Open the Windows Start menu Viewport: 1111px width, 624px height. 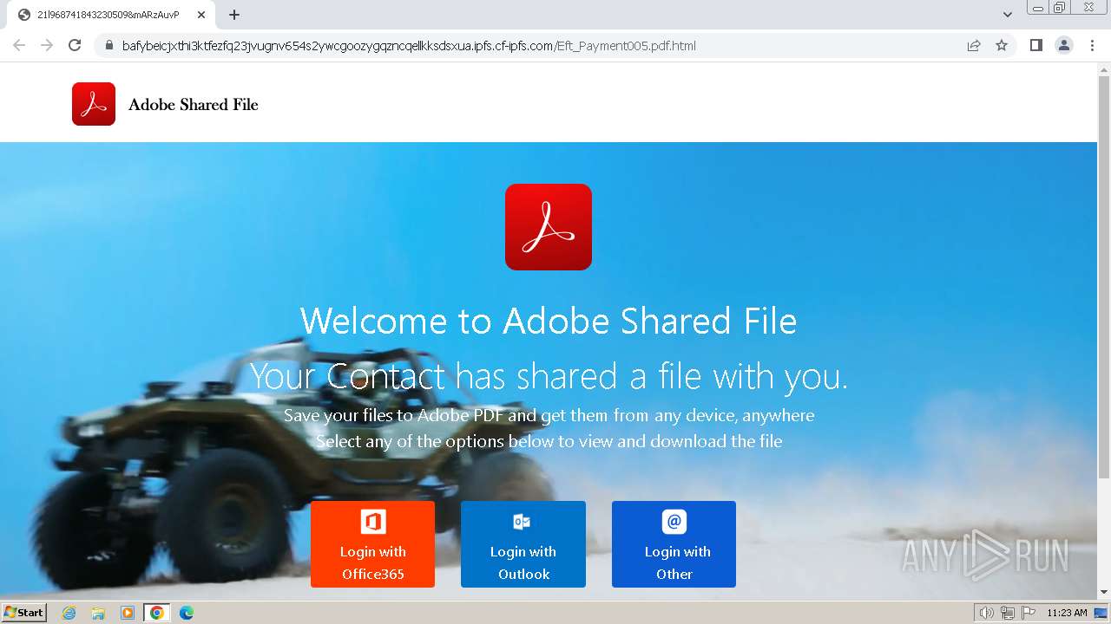click(x=23, y=613)
